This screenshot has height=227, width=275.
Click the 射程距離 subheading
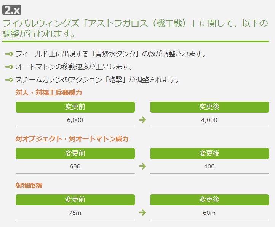(29, 185)
